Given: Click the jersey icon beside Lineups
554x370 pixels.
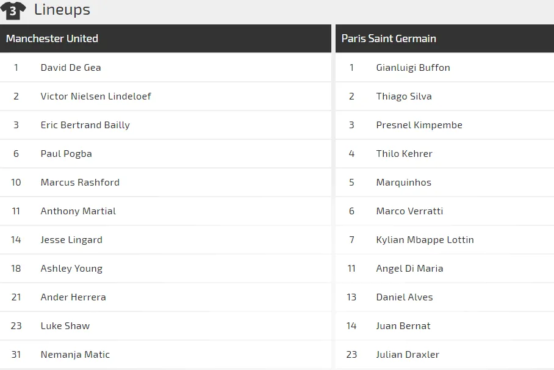Looking at the screenshot, I should pyautogui.click(x=13, y=10).
